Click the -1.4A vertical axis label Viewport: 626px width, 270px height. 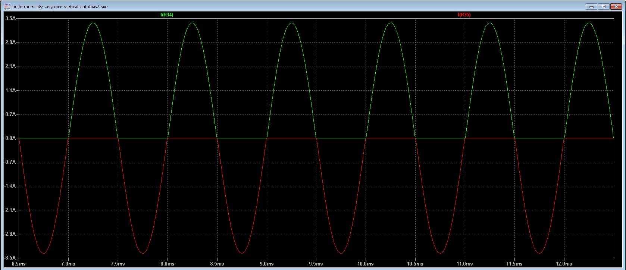pos(10,186)
